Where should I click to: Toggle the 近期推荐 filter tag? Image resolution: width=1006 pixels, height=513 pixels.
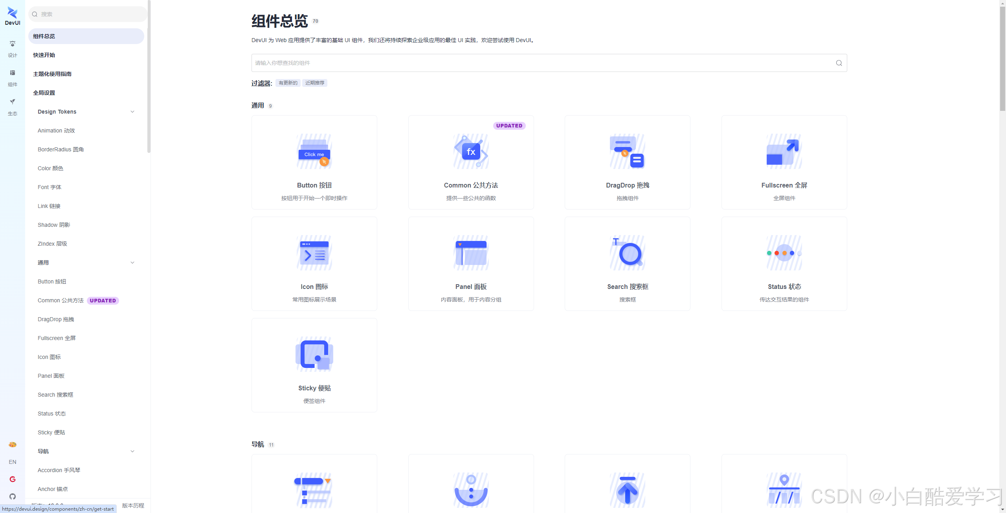pos(315,83)
